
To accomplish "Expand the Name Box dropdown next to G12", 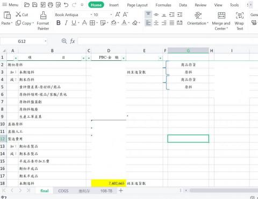I will coord(46,41).
